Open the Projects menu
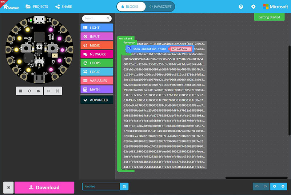 (x=37, y=7)
